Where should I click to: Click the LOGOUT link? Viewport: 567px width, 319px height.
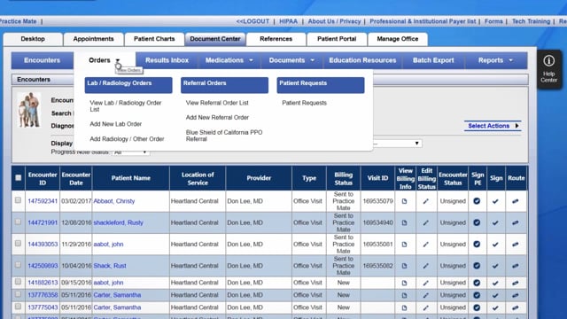(x=252, y=21)
